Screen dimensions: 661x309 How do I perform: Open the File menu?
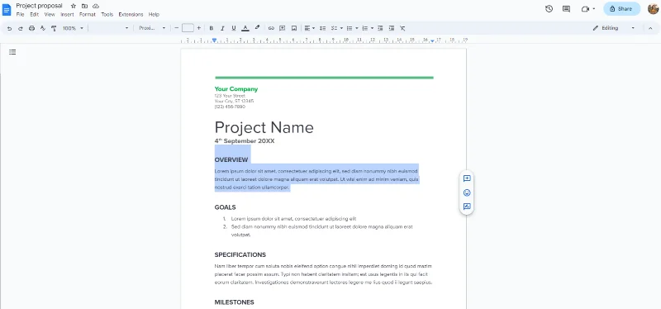coord(20,14)
